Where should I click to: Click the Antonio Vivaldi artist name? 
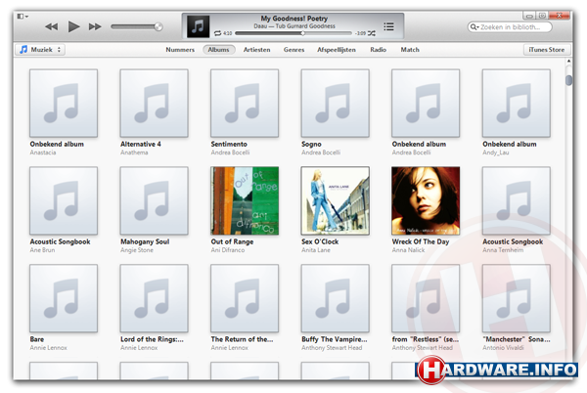point(503,348)
